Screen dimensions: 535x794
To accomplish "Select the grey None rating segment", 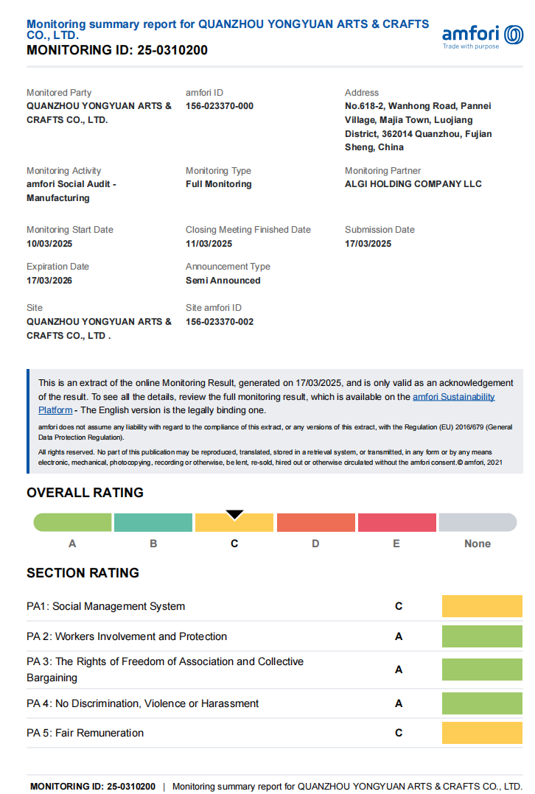I will tap(478, 523).
